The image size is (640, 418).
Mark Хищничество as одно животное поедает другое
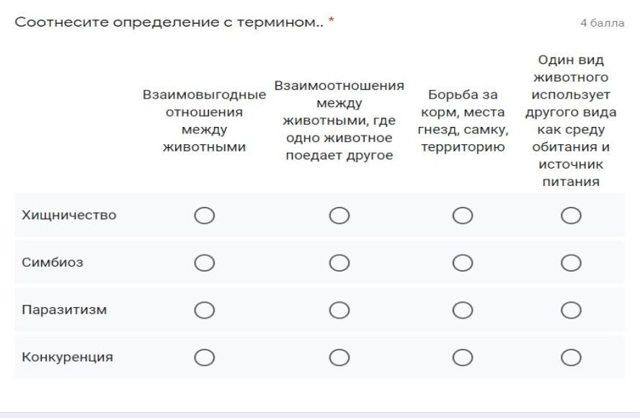(x=339, y=215)
